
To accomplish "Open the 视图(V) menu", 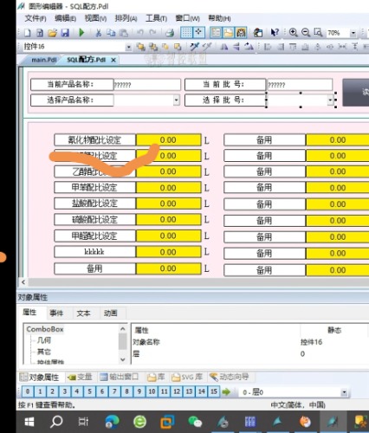I will click(x=95, y=18).
